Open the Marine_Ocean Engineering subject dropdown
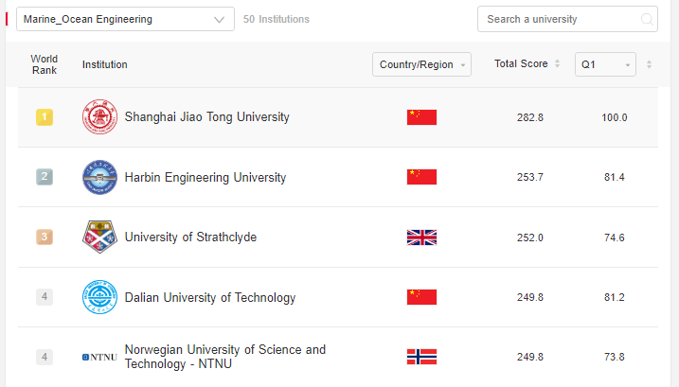This screenshot has width=679, height=387. pos(125,19)
